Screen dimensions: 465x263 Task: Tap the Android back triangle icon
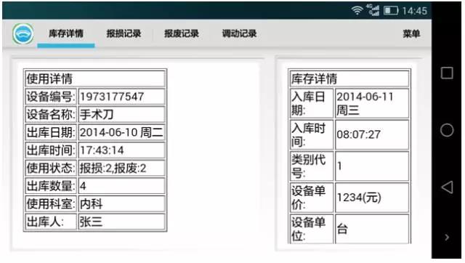point(448,187)
